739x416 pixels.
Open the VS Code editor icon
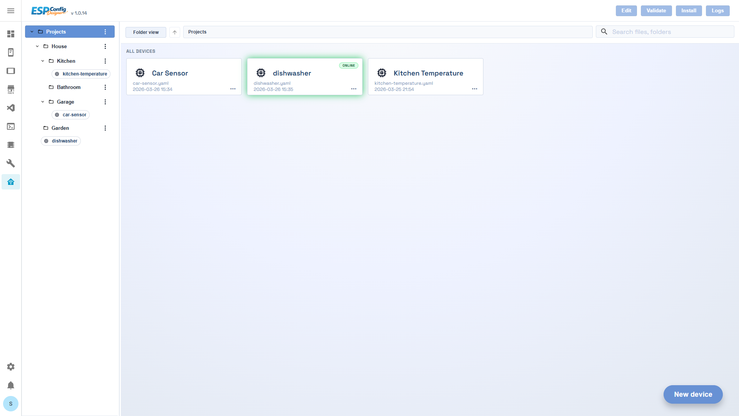pyautogui.click(x=11, y=108)
